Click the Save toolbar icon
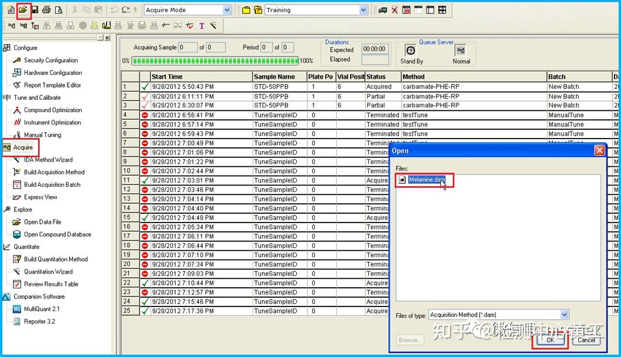Viewport: 621px width, 357px height. click(35, 9)
